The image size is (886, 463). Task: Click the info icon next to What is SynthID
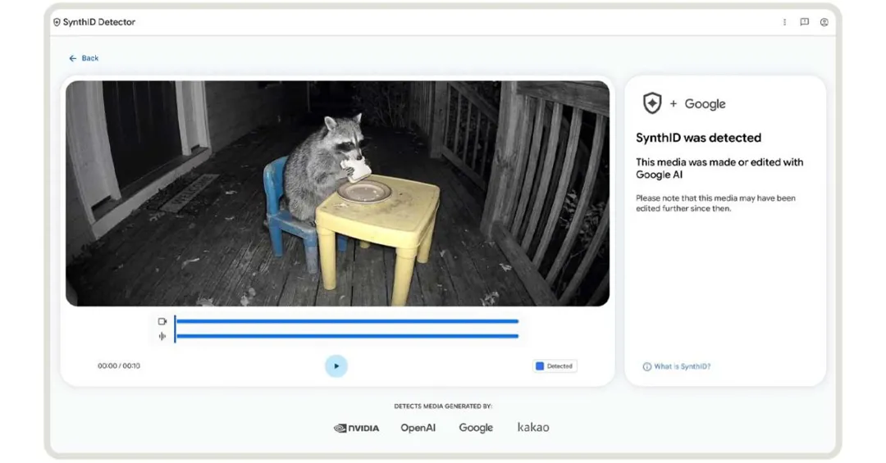click(x=647, y=366)
